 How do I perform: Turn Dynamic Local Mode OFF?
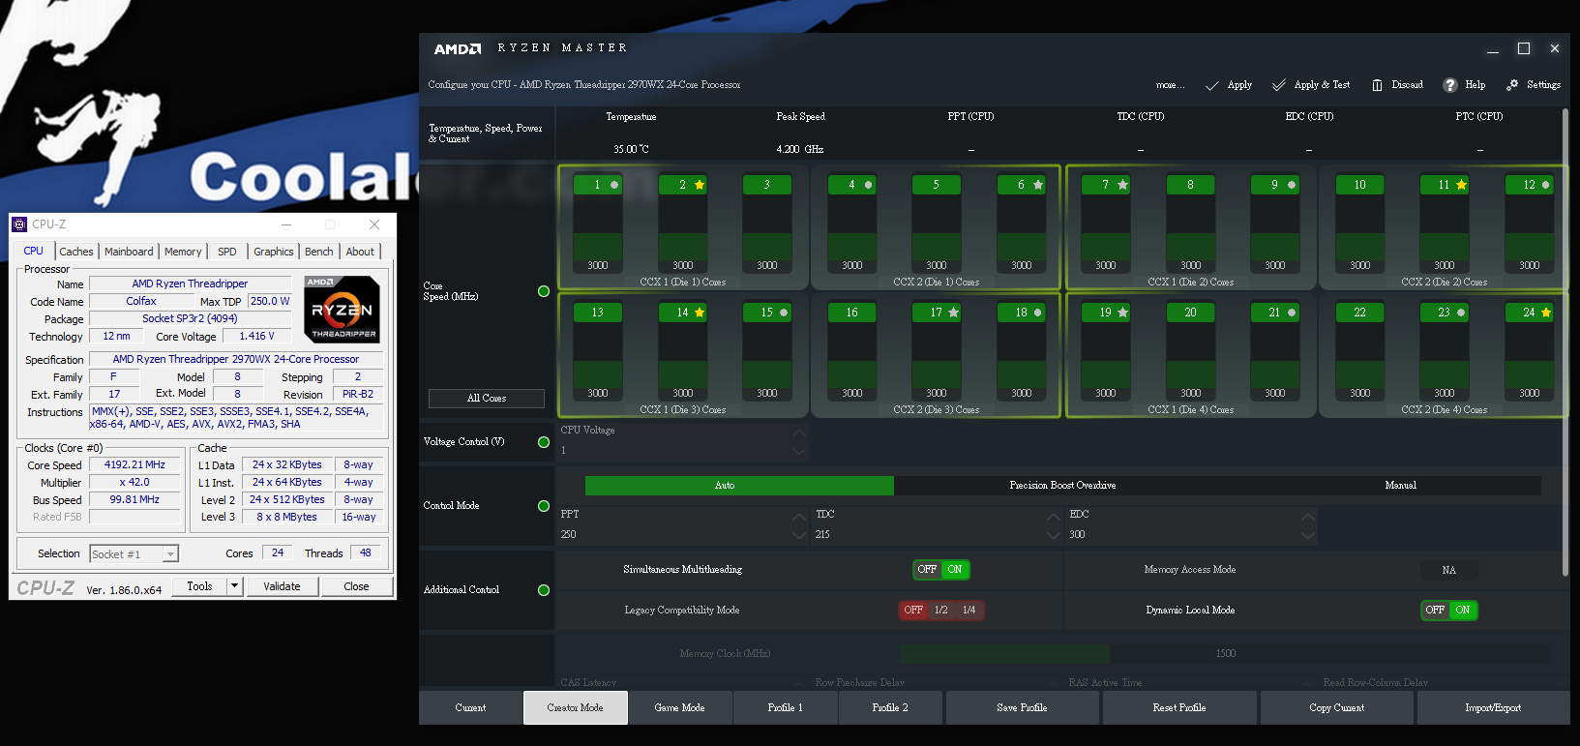[x=1435, y=611]
